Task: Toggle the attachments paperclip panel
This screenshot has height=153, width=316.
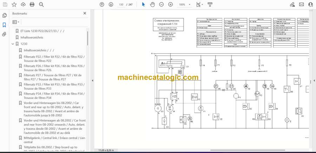Action: [5, 34]
